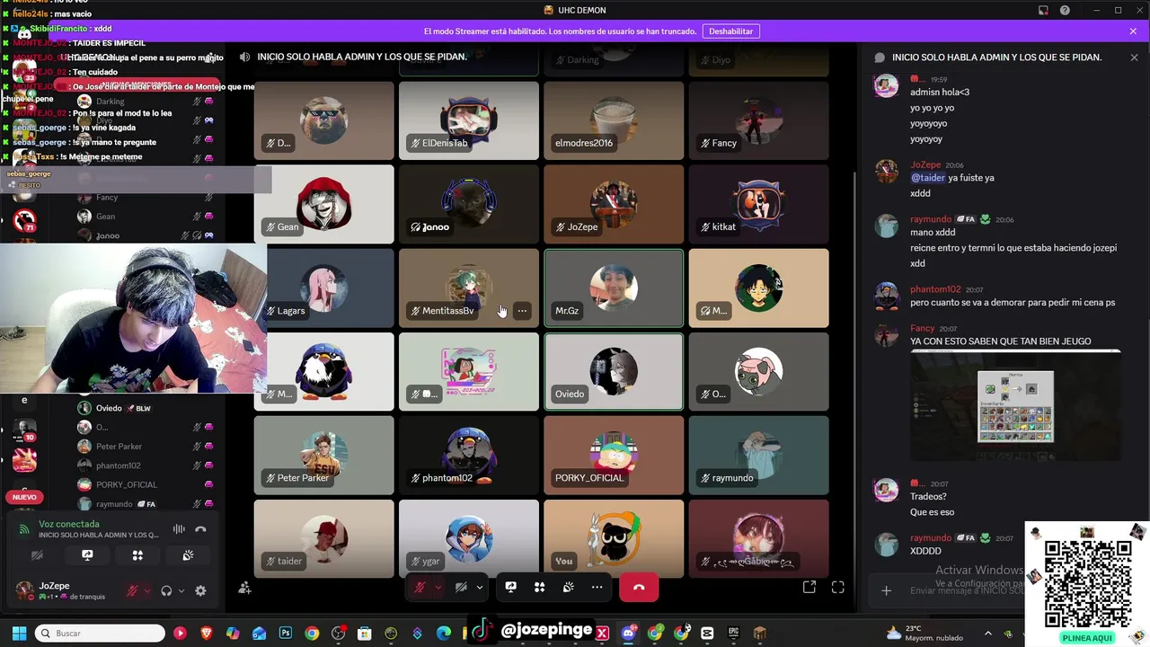Open the Windows Start menu
1150x647 pixels.
click(x=19, y=634)
